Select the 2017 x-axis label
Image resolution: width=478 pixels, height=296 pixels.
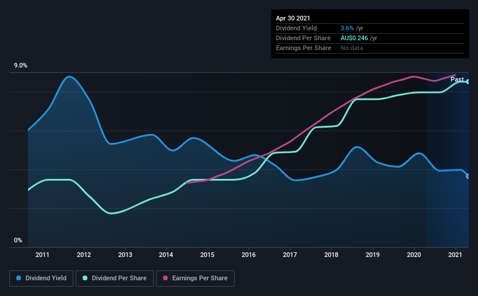tap(290, 255)
